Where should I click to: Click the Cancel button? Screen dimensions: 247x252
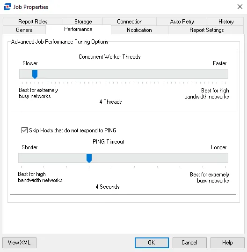tap(189, 243)
